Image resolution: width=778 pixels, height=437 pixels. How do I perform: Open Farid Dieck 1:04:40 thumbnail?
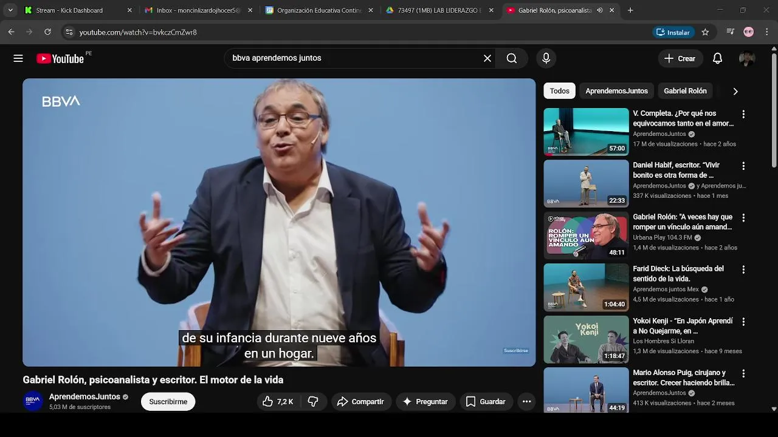pyautogui.click(x=586, y=287)
